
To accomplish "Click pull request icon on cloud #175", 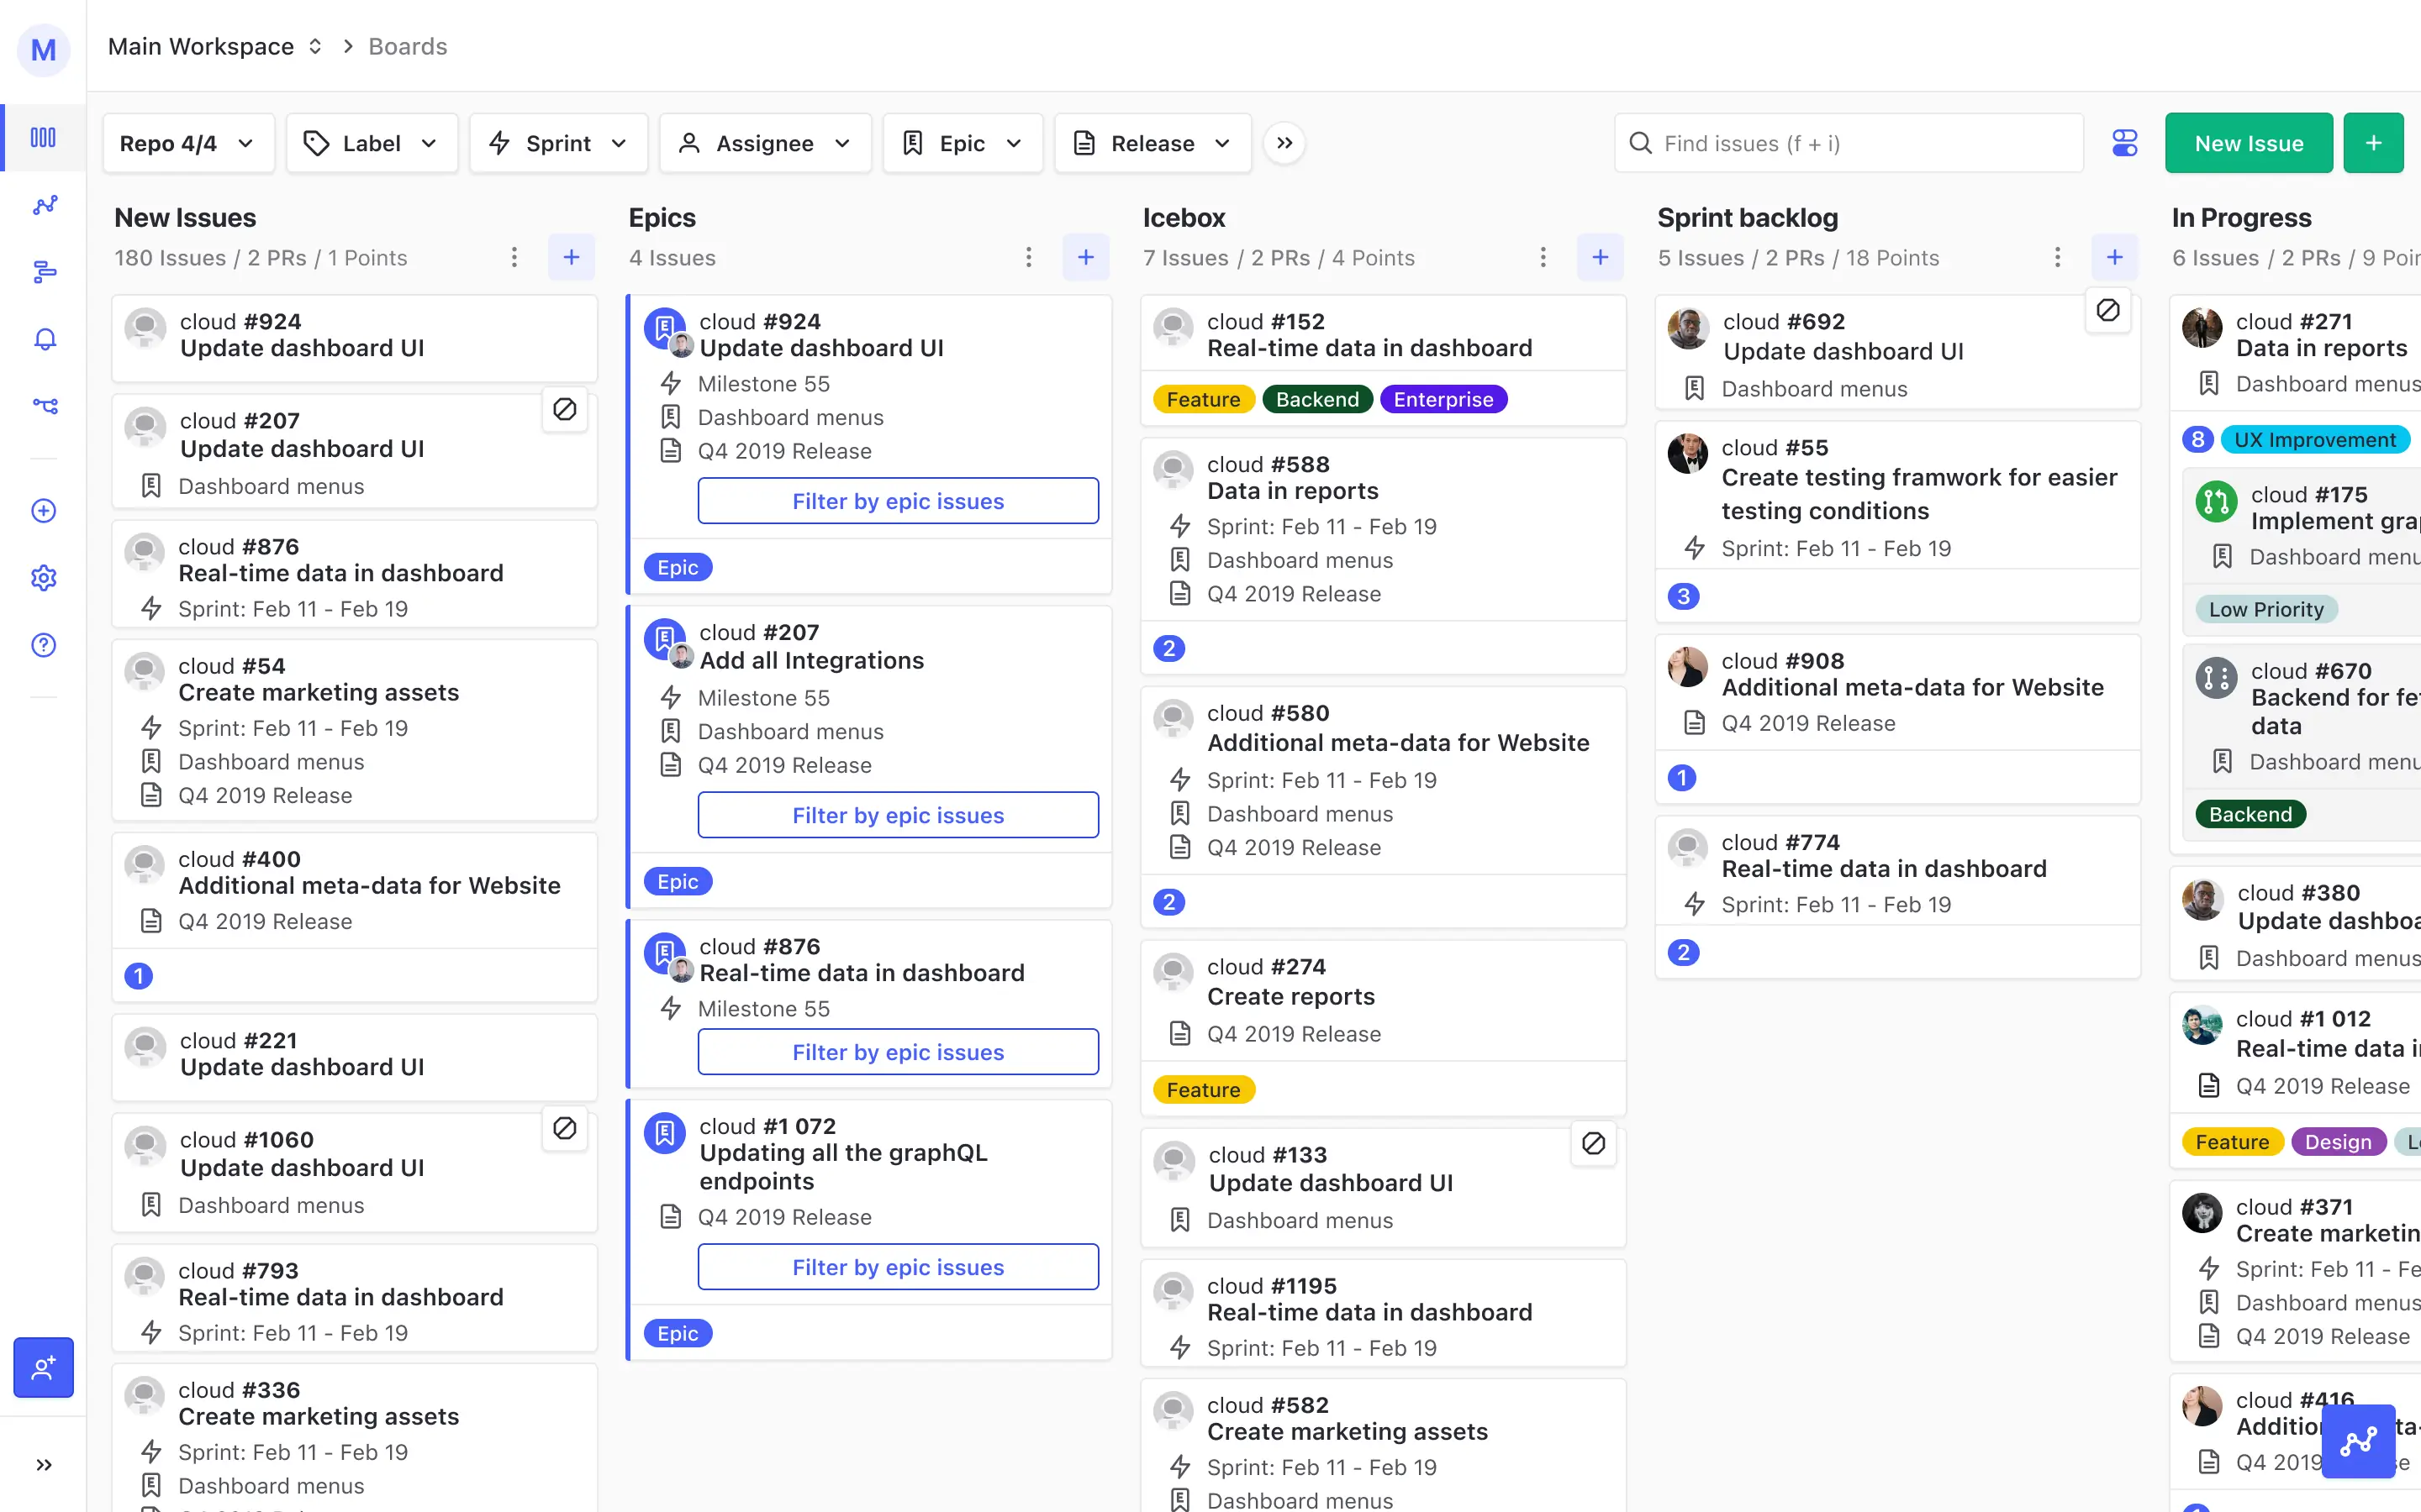I will pyautogui.click(x=2216, y=501).
